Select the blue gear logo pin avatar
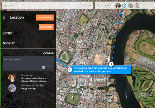Viewport: 155px width, 108px height. point(124,5)
